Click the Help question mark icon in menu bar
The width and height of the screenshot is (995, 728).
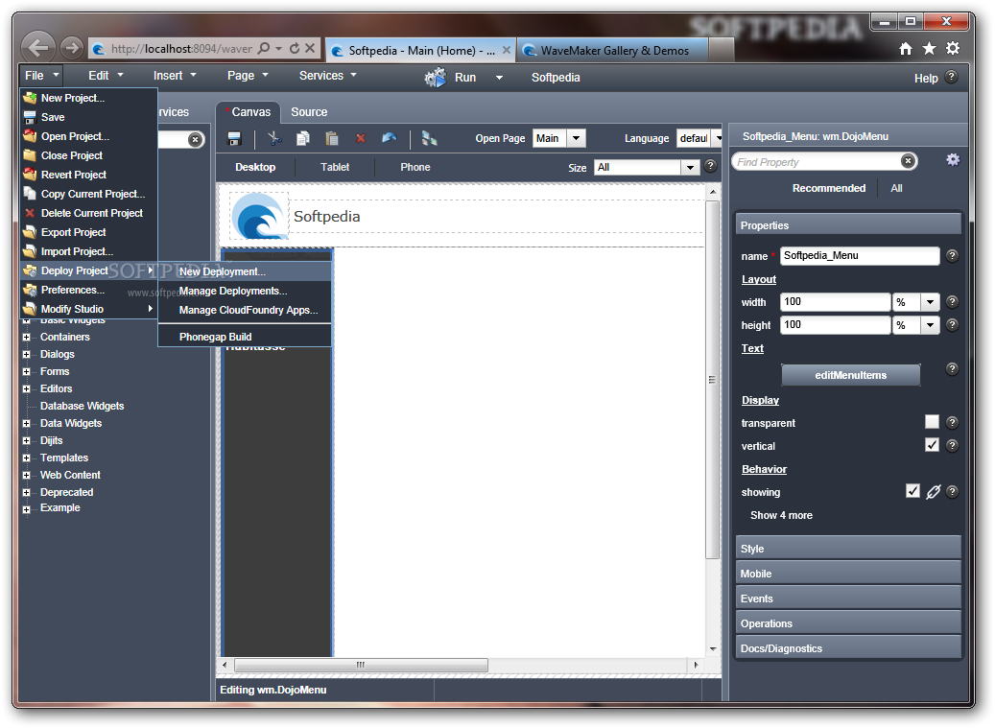[951, 77]
